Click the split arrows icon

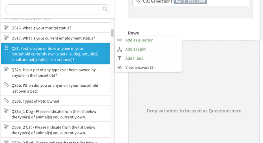119,49
